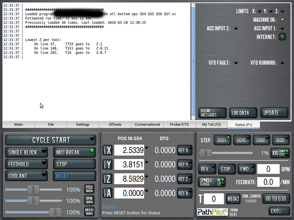
Task: Click the Zero X axis icon
Action: click(x=107, y=150)
